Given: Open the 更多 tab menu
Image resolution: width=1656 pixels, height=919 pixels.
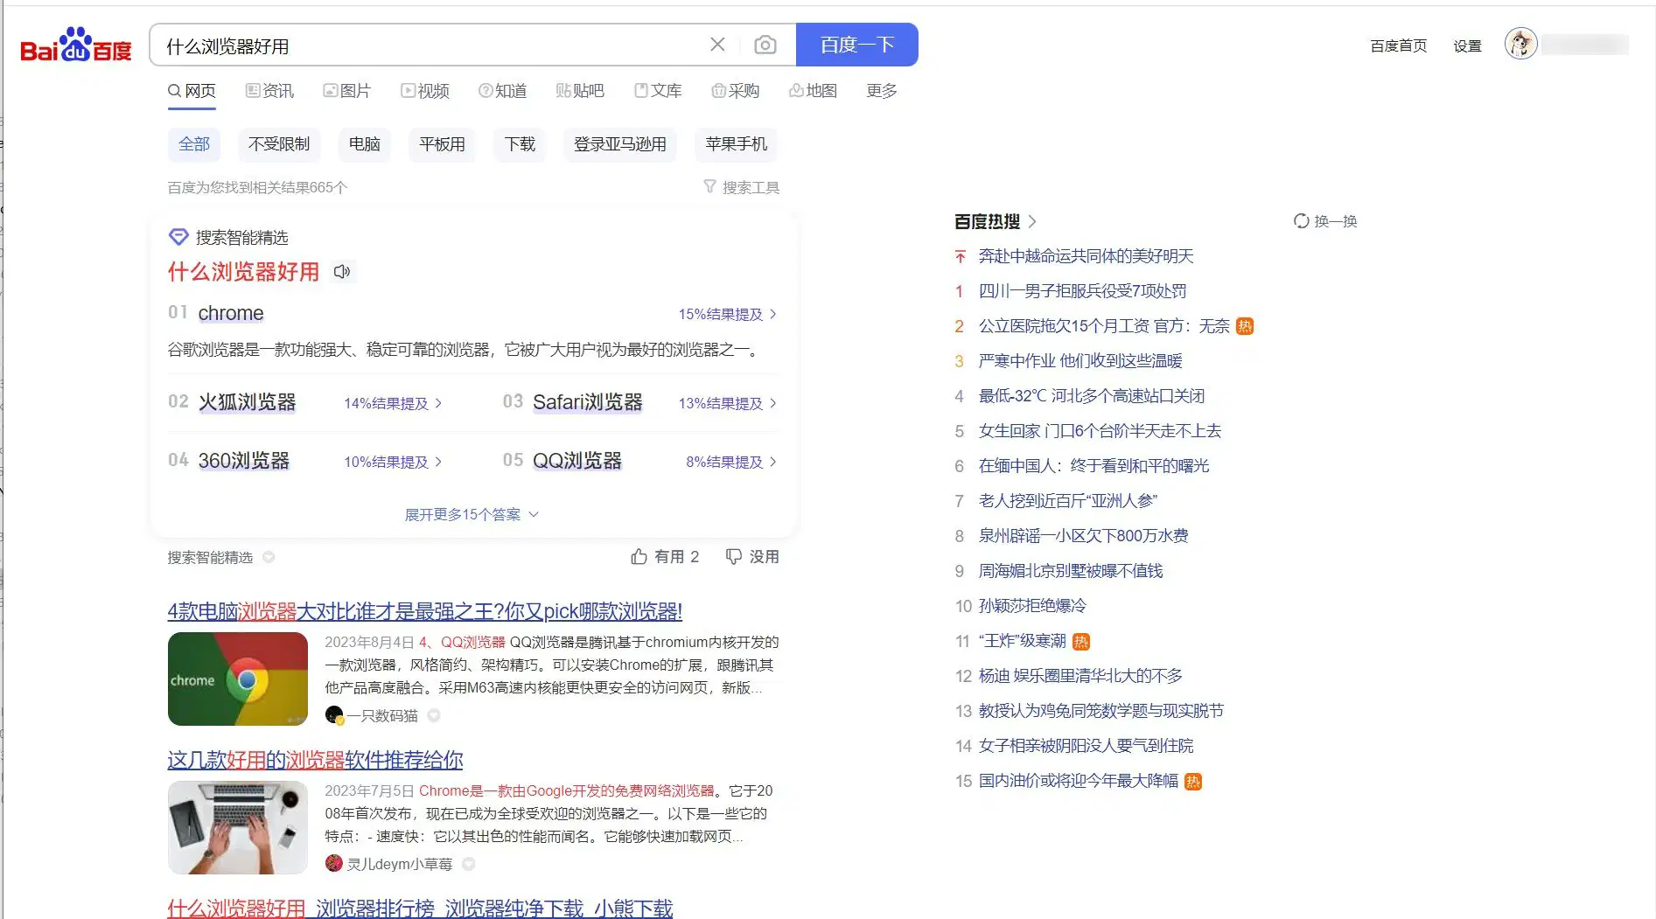Looking at the screenshot, I should click(x=882, y=91).
